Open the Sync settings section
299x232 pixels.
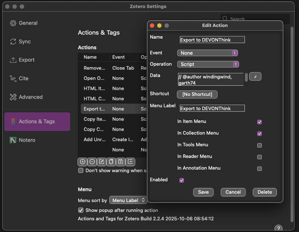[24, 42]
